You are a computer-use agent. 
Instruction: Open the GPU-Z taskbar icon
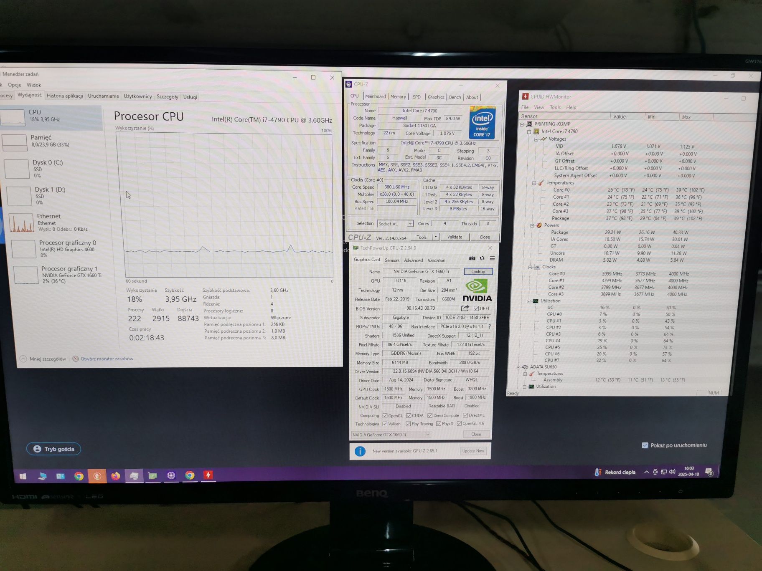pos(152,475)
